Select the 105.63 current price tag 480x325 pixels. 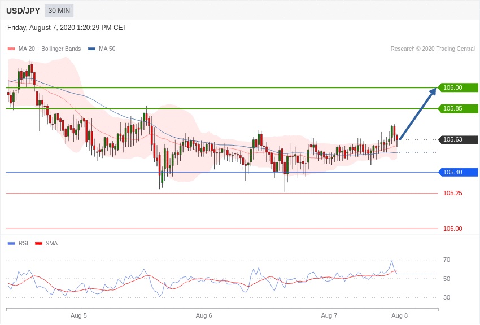click(459, 140)
